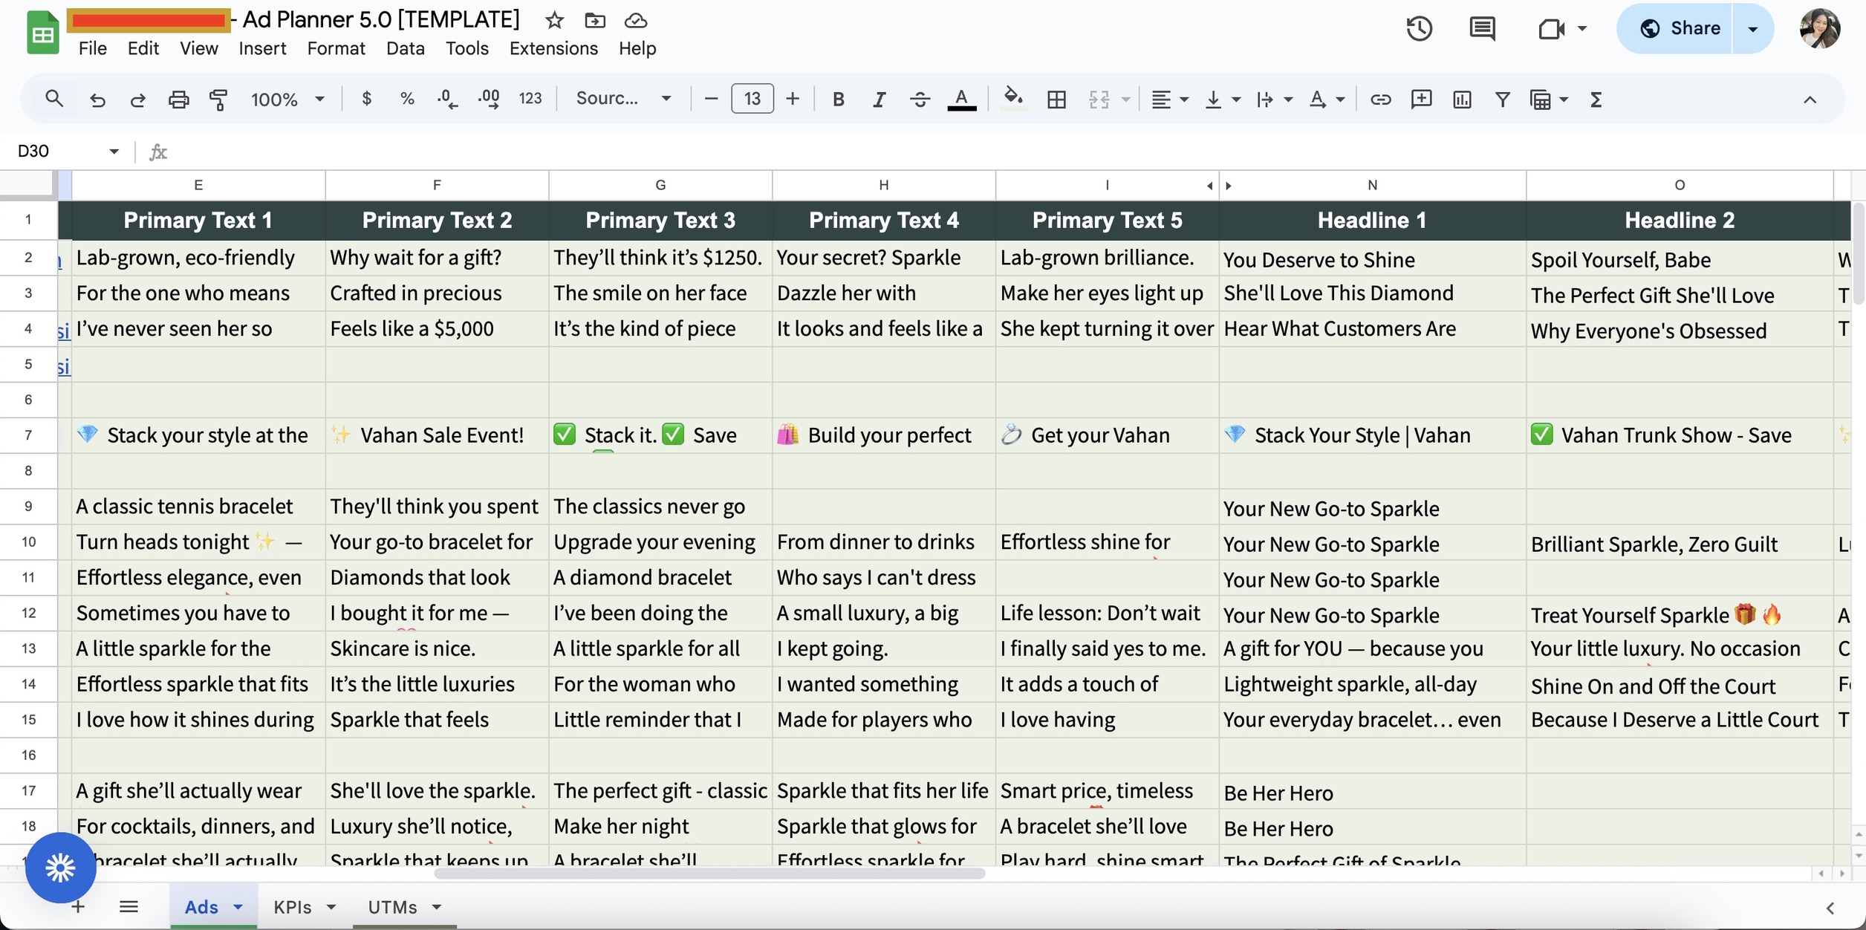The image size is (1866, 930).
Task: Increase decimal places
Action: [489, 99]
